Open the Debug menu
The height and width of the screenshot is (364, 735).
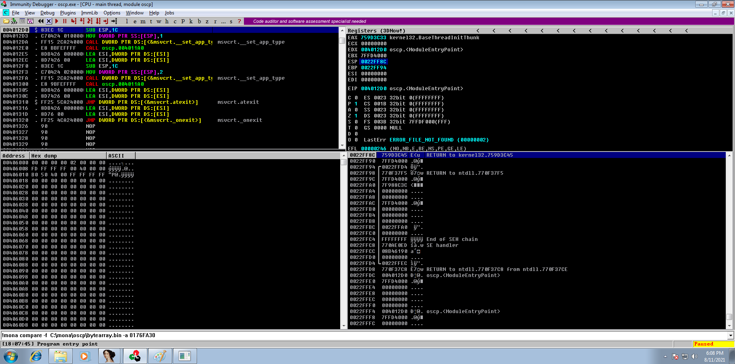click(47, 13)
